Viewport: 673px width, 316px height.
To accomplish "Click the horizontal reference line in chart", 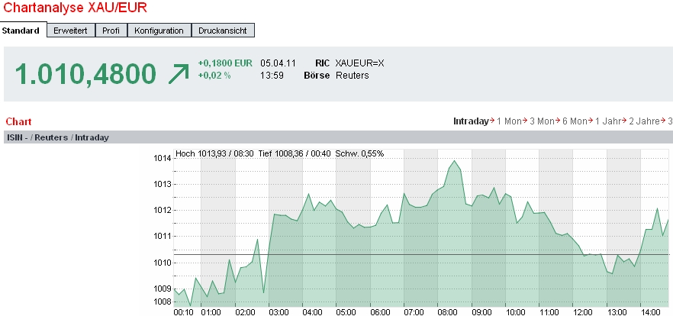I will (x=382, y=254).
